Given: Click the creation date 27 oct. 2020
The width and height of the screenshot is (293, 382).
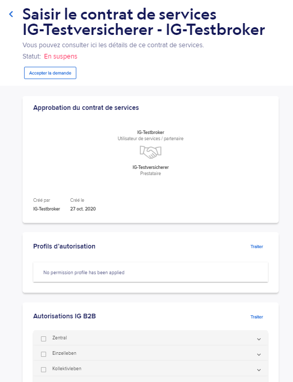Looking at the screenshot, I should point(83,209).
